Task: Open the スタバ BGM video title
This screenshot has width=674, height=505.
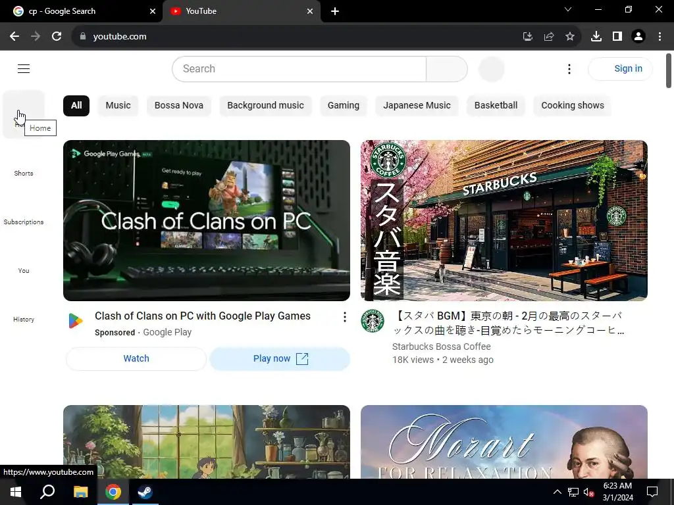Action: click(x=508, y=323)
